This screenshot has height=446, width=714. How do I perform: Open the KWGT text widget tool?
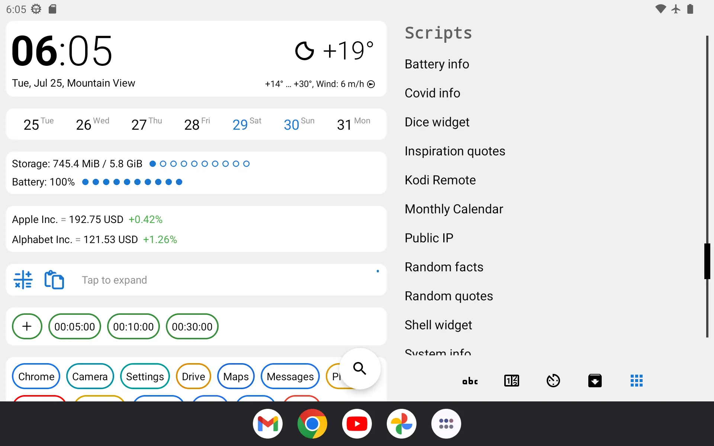click(469, 380)
